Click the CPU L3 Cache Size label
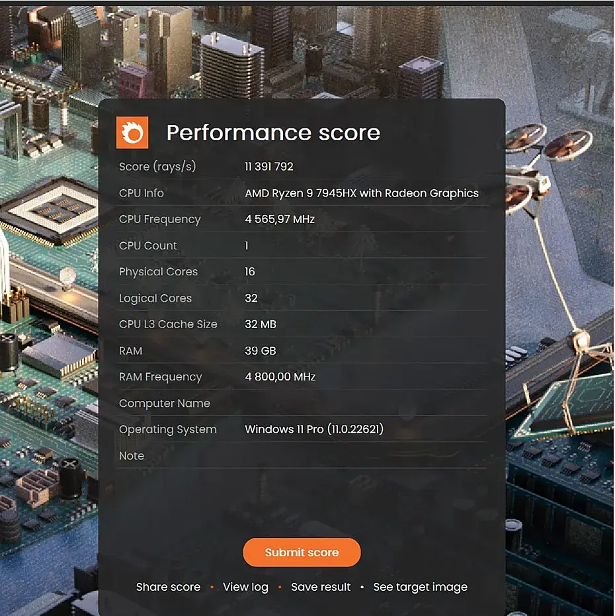Viewport: 615px width, 616px height. pyautogui.click(x=168, y=324)
